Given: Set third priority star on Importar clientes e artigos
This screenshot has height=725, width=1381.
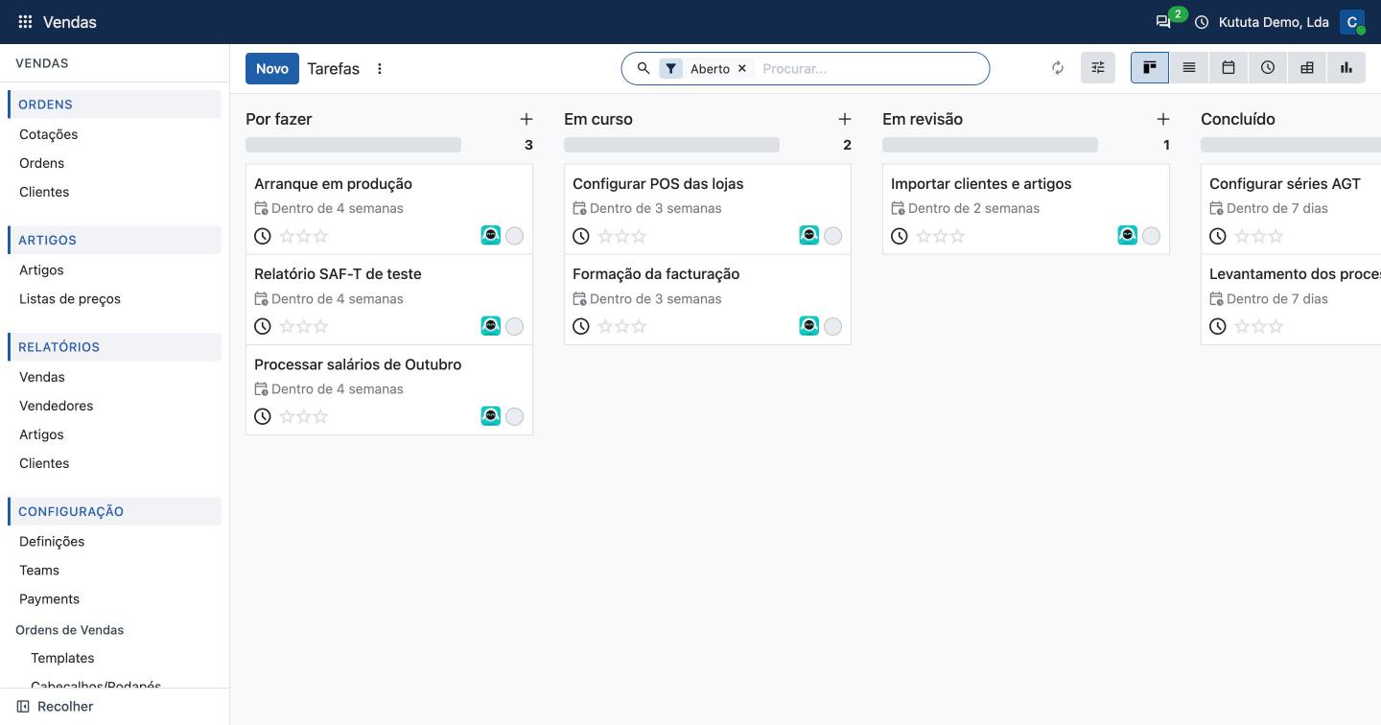Looking at the screenshot, I should [x=957, y=237].
